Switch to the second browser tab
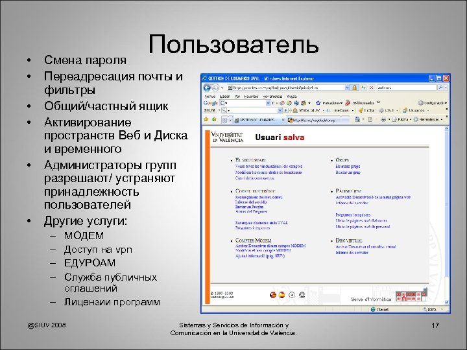The height and width of the screenshot is (350, 467). point(318,120)
